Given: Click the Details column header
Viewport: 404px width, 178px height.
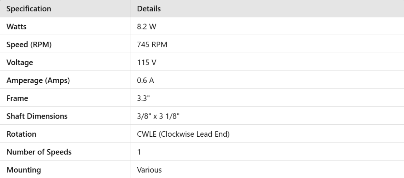Looking at the screenshot, I should tap(148, 9).
